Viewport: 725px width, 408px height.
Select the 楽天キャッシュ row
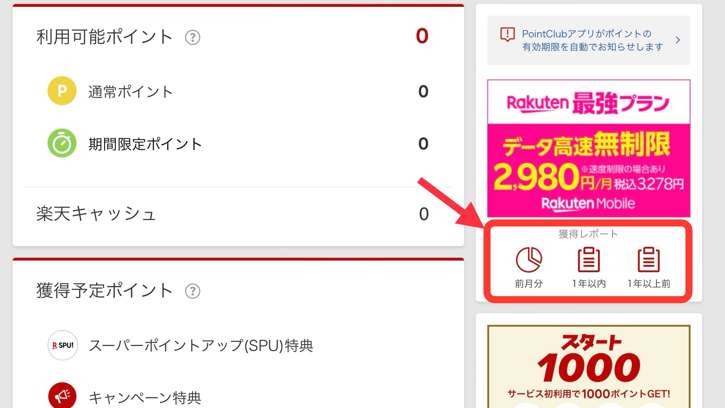[x=238, y=214]
